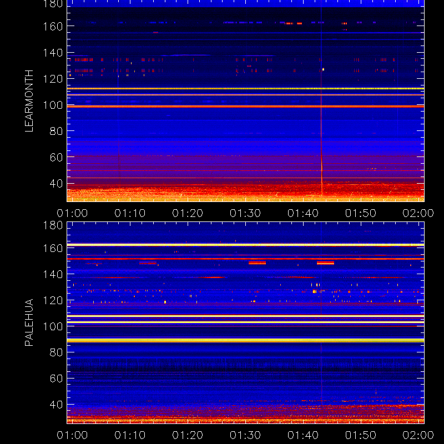Click the bright white 162 MHz line in Palehua
Screen dimensions: 444x444
coord(245,245)
